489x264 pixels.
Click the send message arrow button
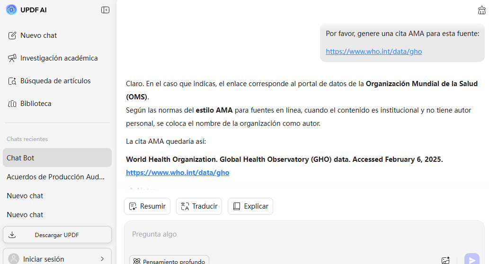click(472, 259)
